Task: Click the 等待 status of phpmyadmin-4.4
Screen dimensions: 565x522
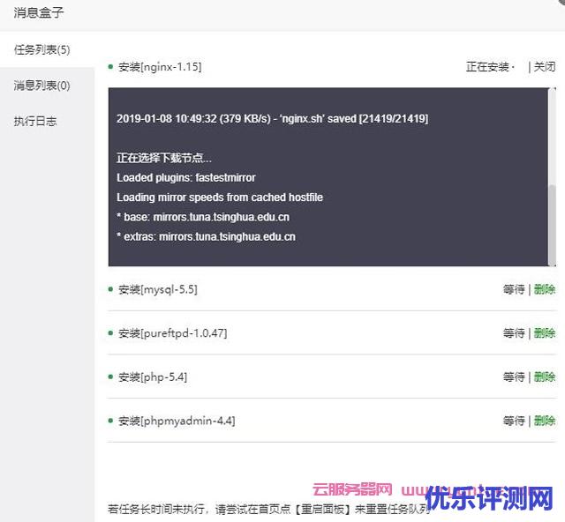Action: [514, 421]
